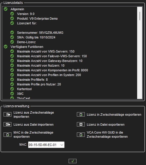Image resolution: width=146 pixels, height=165 pixels.
Task: Confirm dialog with green checkmark button
Action: pyautogui.click(x=72, y=161)
